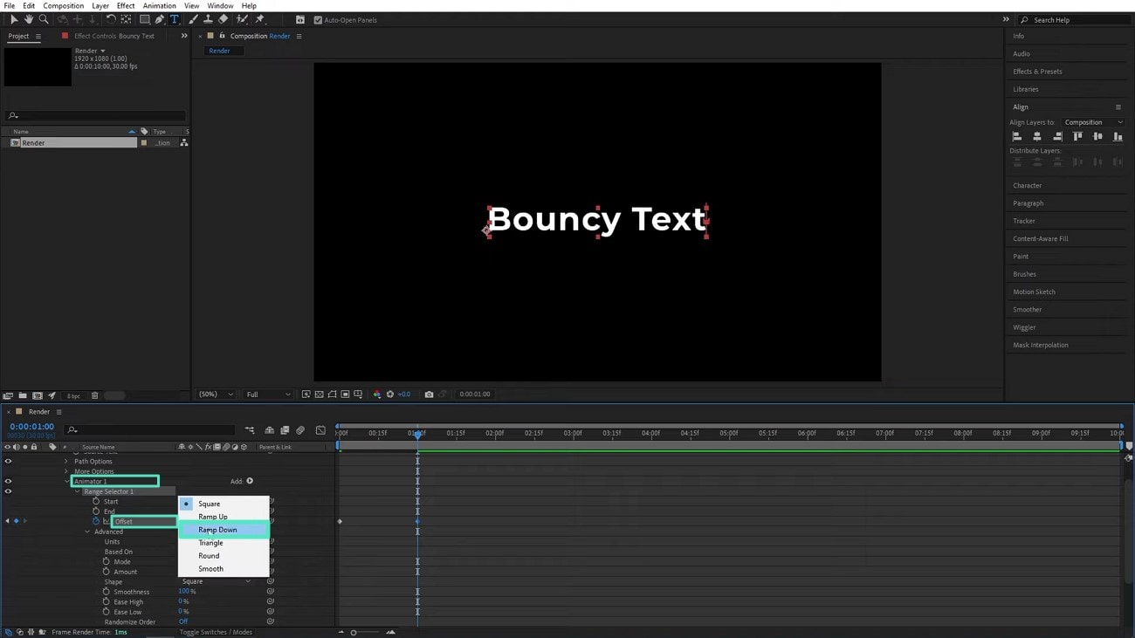
Task: Expand the More Options group
Action: (66, 471)
